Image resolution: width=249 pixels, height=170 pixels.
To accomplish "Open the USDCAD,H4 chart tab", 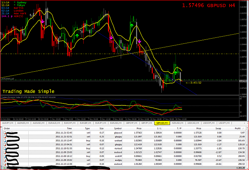I will (x=193, y=123).
